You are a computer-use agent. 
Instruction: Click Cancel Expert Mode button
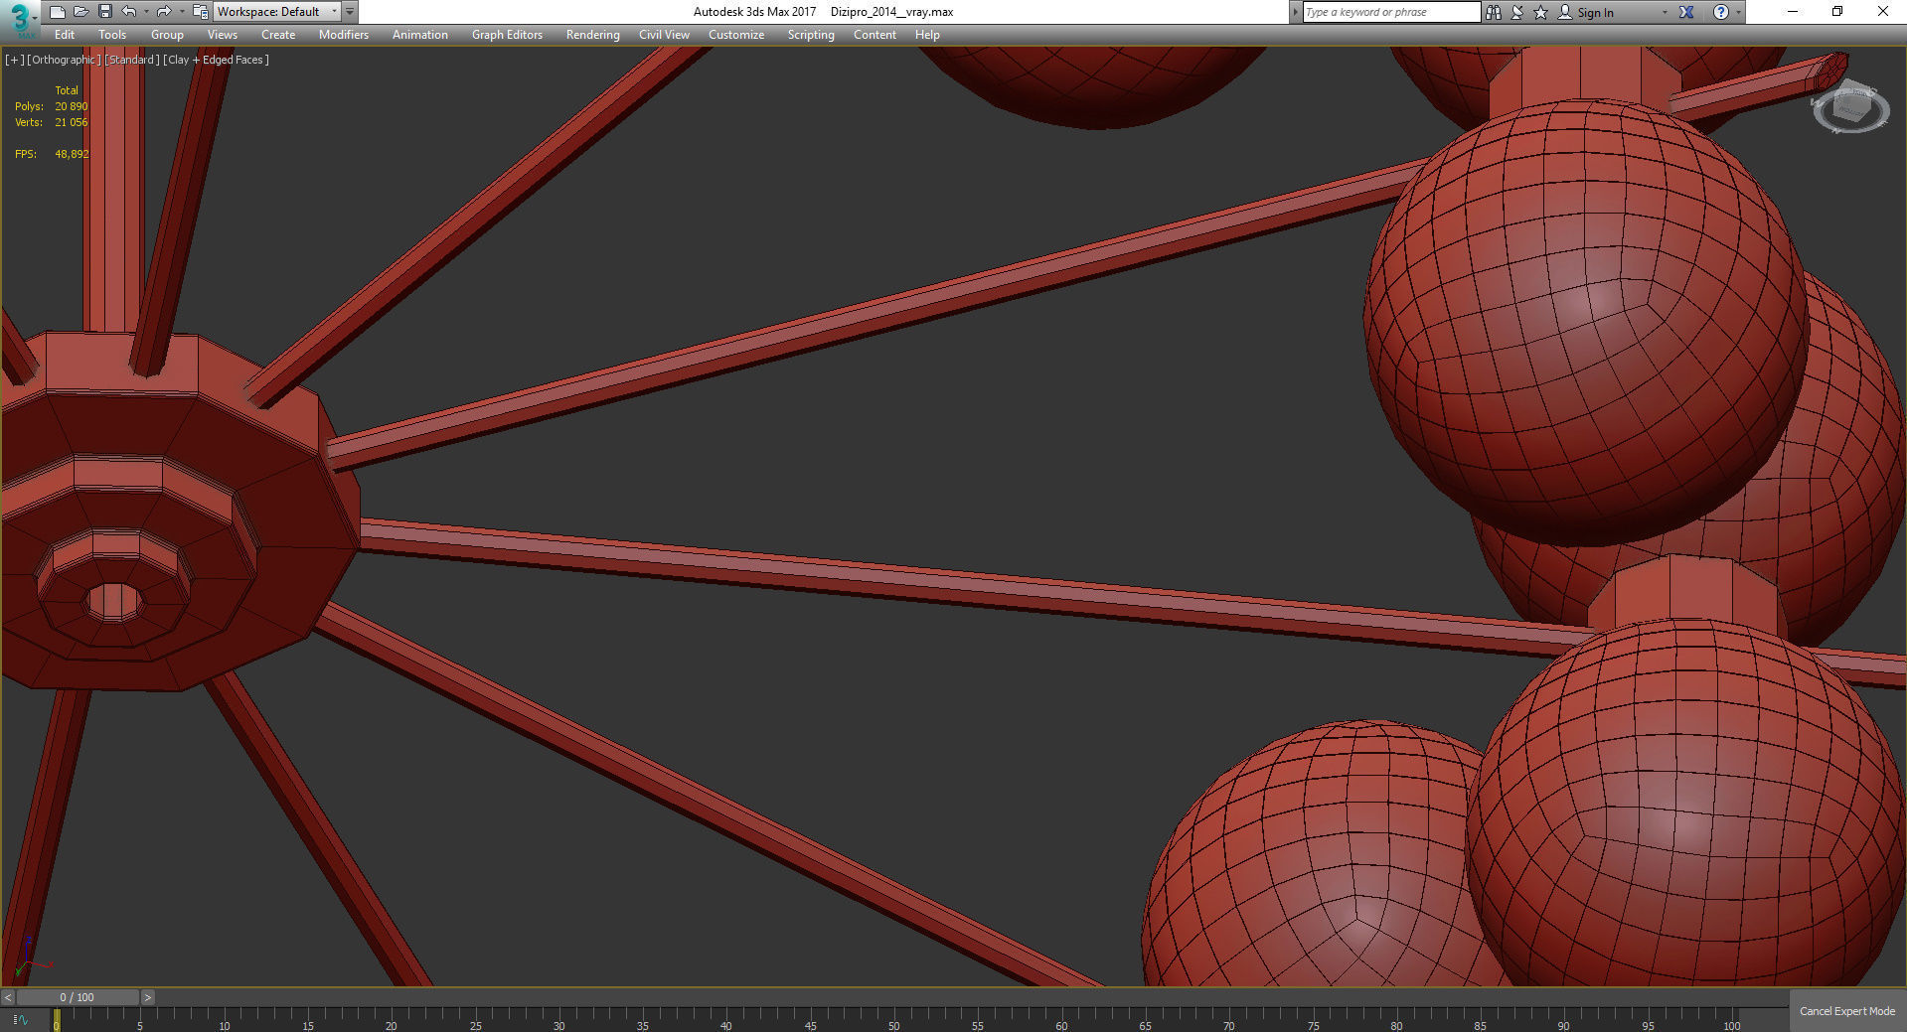click(x=1847, y=1011)
